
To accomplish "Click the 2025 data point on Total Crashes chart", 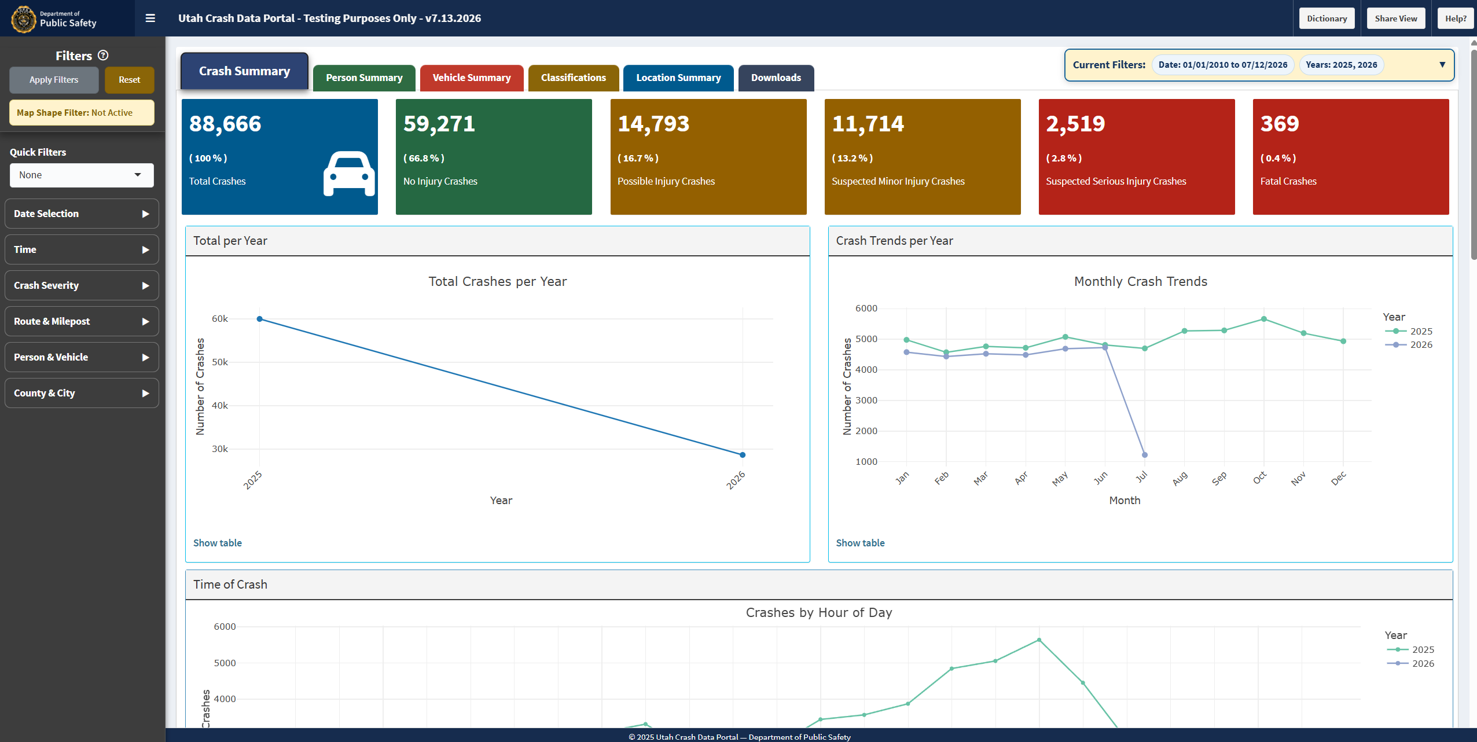I will pyautogui.click(x=260, y=319).
